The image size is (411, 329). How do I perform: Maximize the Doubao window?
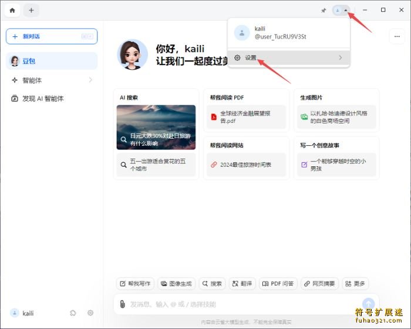pyautogui.click(x=383, y=10)
